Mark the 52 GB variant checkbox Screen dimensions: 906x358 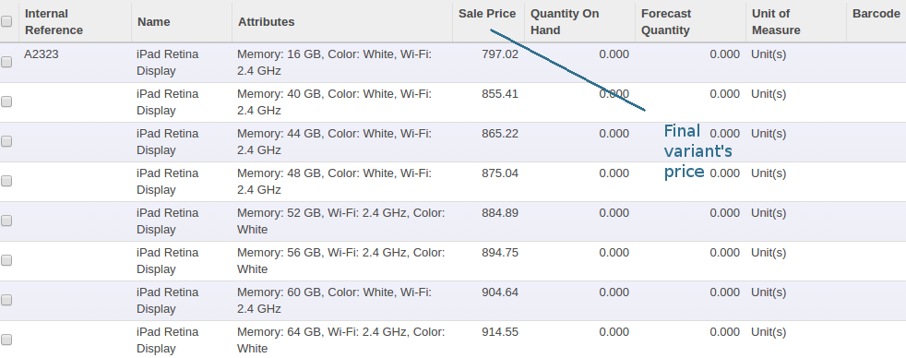click(x=6, y=221)
